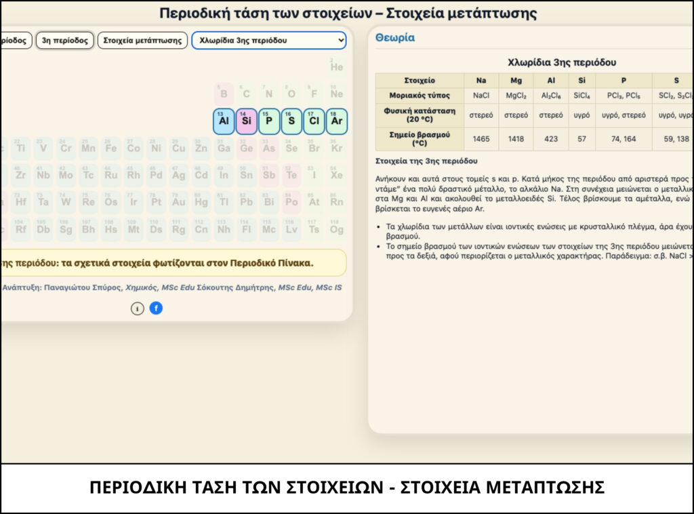Click the Στοιχεία της 3ης περιόδου subheading
Screen dimensions: 694x514
coord(426,161)
